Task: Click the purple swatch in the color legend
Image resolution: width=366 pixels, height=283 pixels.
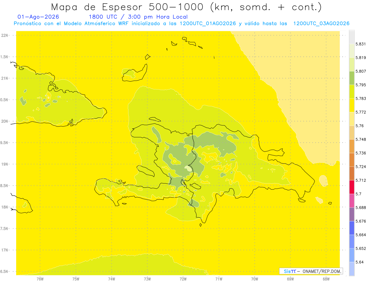Action: 352,214
